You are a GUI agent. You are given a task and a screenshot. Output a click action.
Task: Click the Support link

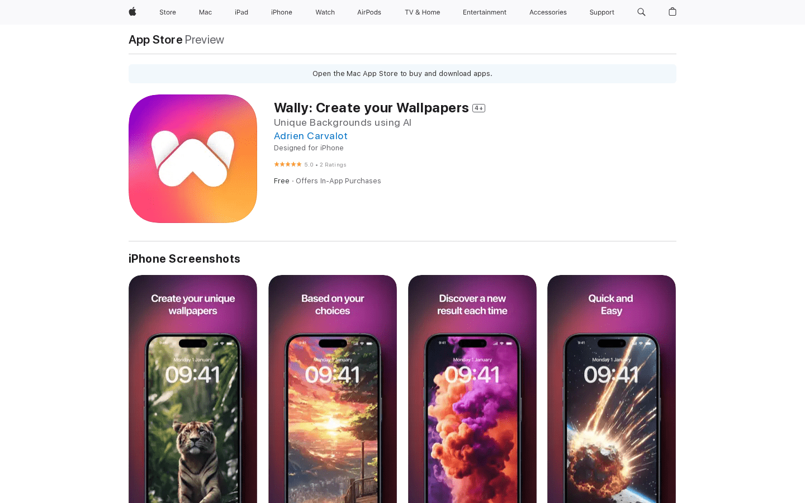[602, 12]
